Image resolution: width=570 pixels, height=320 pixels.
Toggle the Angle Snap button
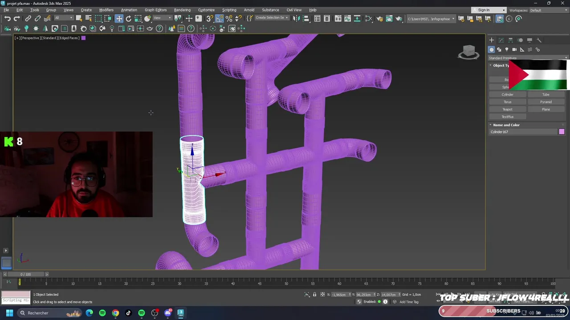tap(220, 19)
